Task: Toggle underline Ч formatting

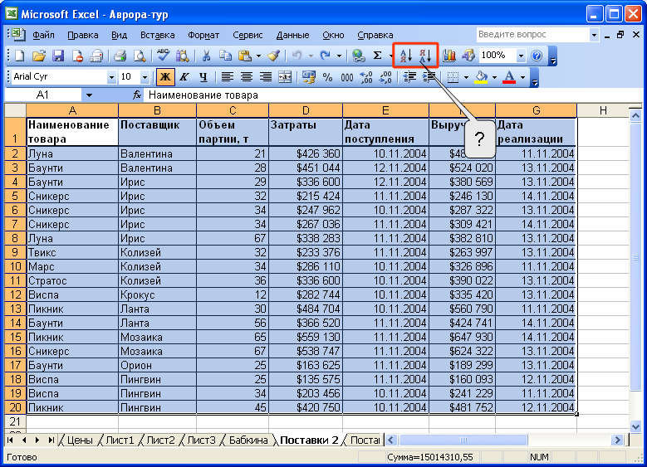Action: point(203,77)
